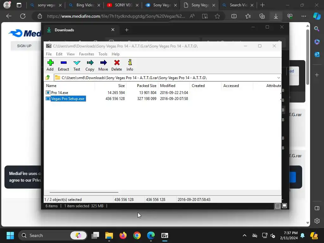Open the File menu in 7-Zip
Viewport: 324px width, 243px height.
coord(49,54)
